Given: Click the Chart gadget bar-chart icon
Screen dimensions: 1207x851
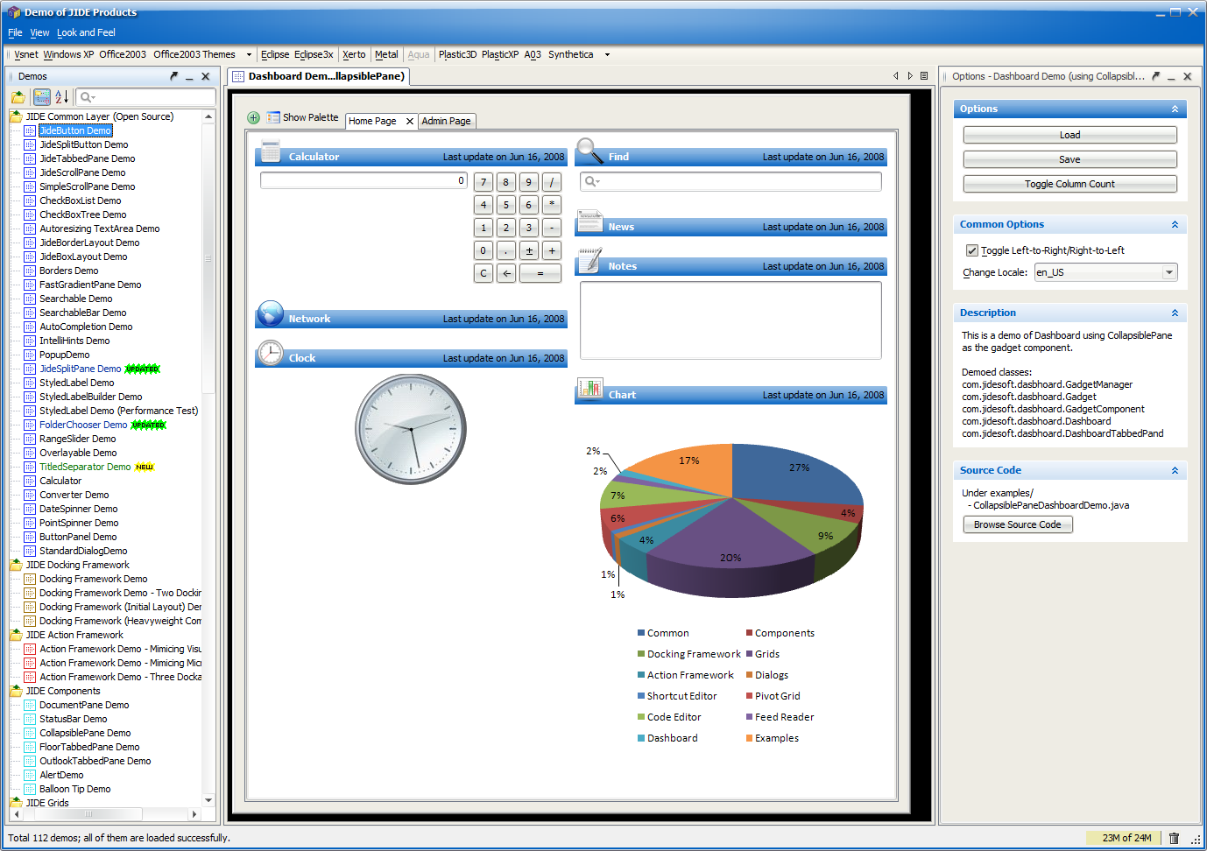Looking at the screenshot, I should click(590, 387).
